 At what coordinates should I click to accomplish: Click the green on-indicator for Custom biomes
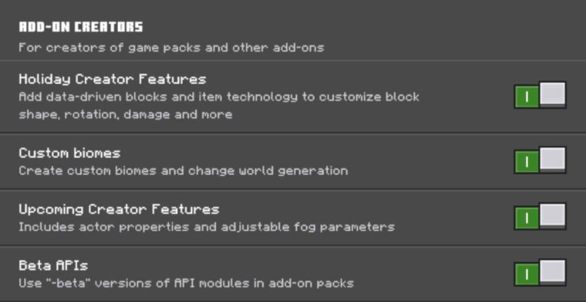click(x=527, y=162)
